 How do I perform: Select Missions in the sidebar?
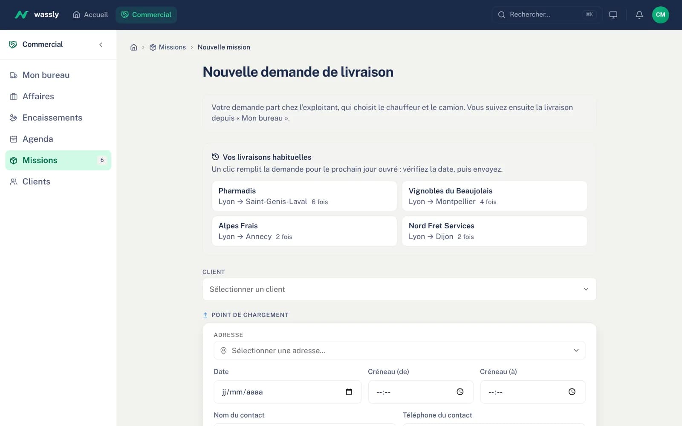click(x=58, y=160)
